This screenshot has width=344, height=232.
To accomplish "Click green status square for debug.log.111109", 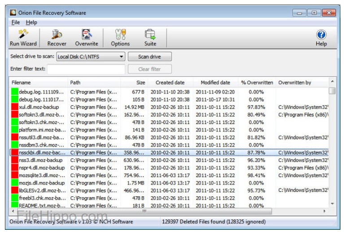I will (15, 92).
